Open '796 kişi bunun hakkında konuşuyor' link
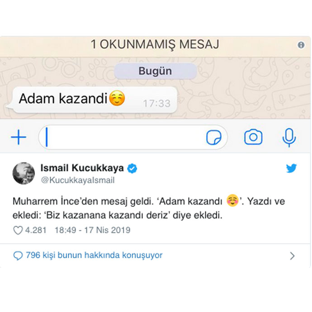The width and height of the screenshot is (312, 312). click(94, 255)
